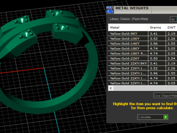
Task: Click the Metal column header
Action: point(128,27)
